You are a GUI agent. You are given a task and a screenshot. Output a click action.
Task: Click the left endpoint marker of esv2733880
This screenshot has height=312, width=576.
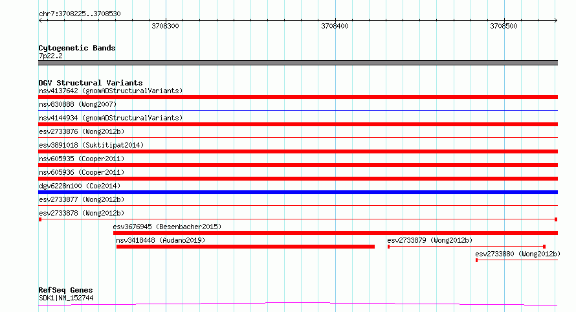[x=477, y=260]
